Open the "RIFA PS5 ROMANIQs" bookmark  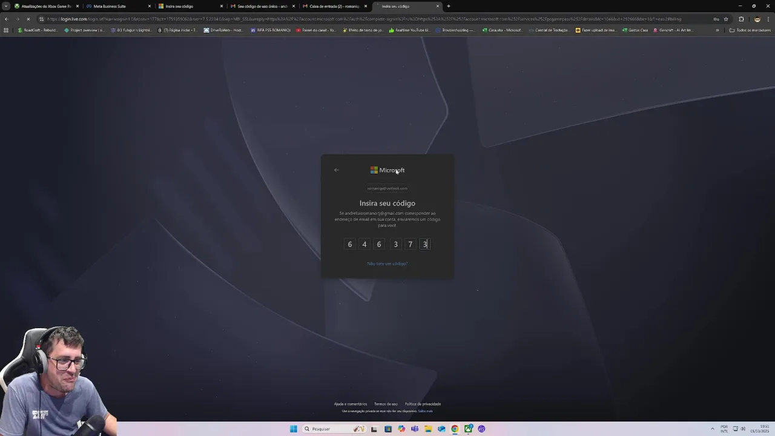[271, 30]
